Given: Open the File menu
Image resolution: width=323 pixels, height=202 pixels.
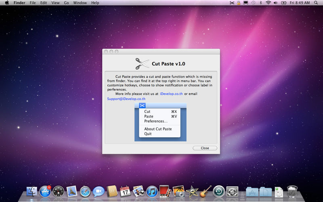Looking at the screenshot, I should click(x=33, y=3).
